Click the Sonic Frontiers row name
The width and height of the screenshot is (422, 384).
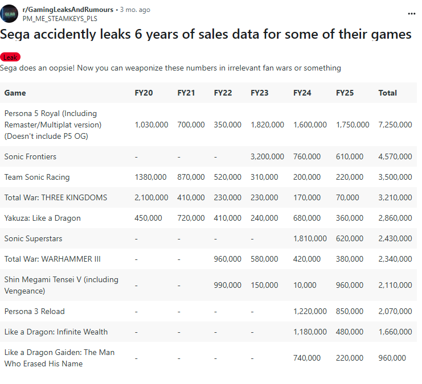click(30, 156)
